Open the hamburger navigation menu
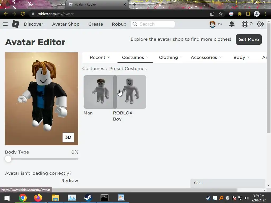Image resolution: width=271 pixels, height=203 pixels. coord(5,24)
